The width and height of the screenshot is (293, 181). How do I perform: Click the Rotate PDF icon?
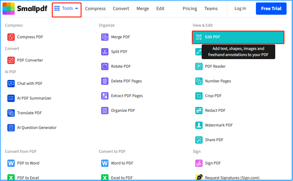tap(105, 66)
